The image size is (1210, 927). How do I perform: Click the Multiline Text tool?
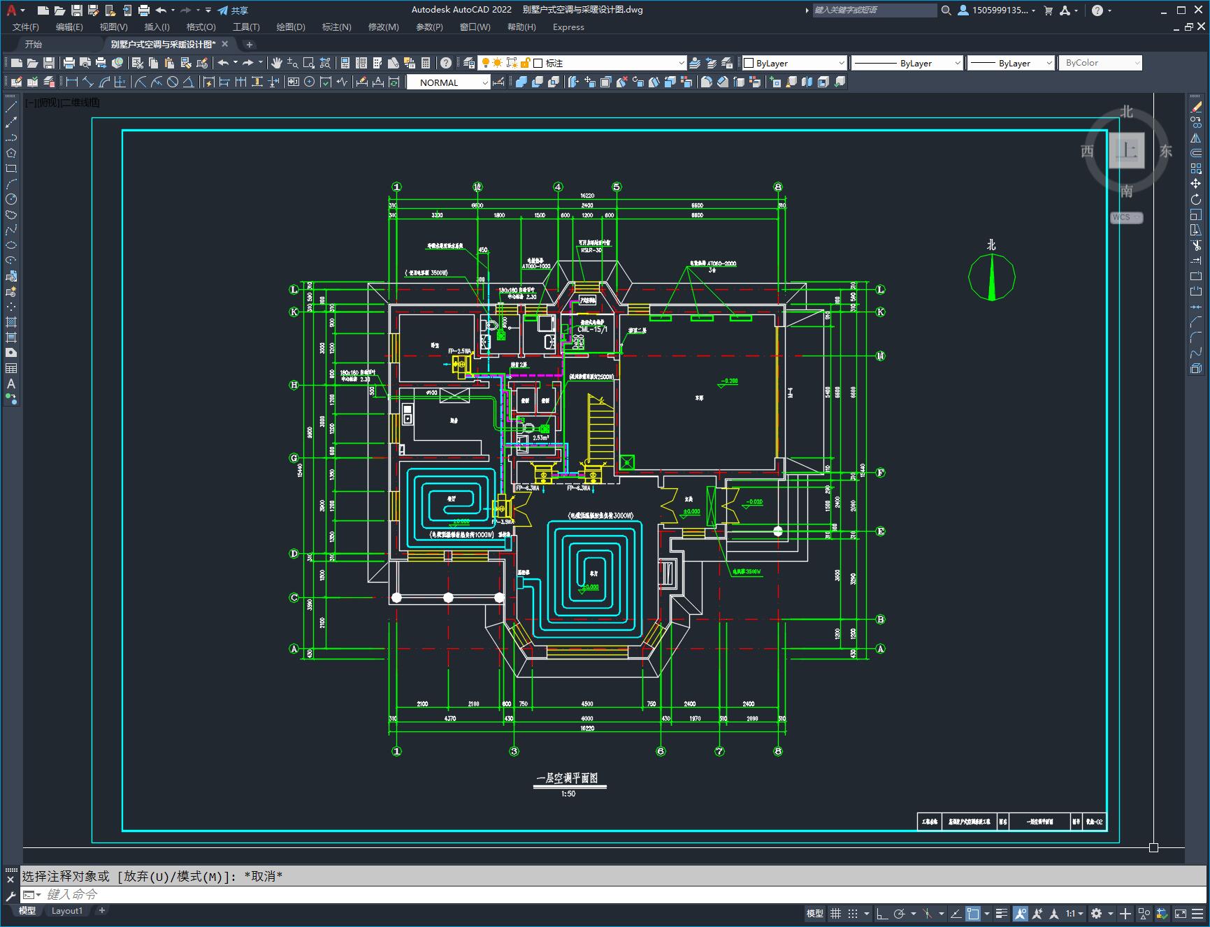coord(11,384)
